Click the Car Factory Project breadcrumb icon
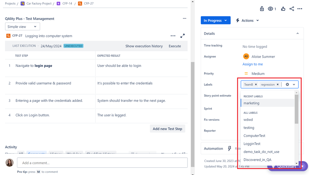The image size is (309, 175). pyautogui.click(x=23, y=3)
